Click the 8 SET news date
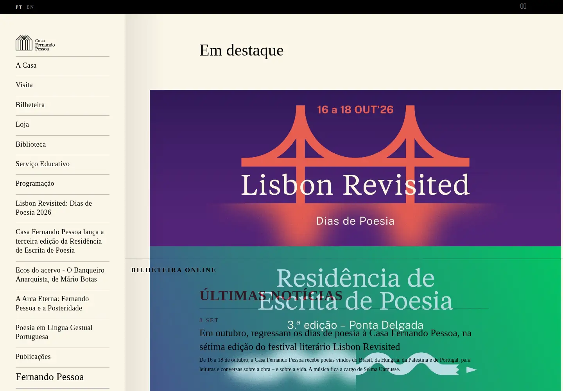 209,320
